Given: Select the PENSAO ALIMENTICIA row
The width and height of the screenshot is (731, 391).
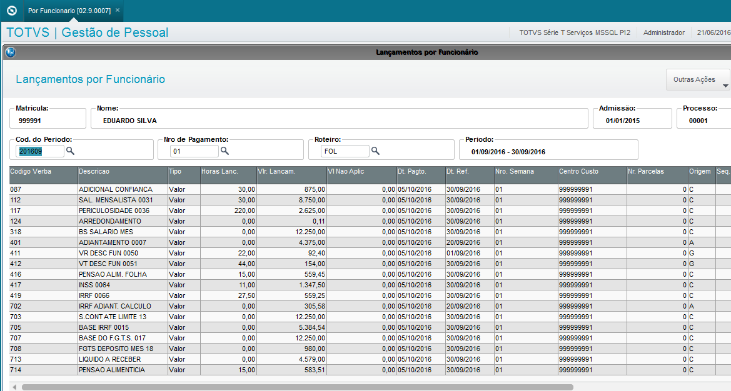Looking at the screenshot, I should (370, 370).
